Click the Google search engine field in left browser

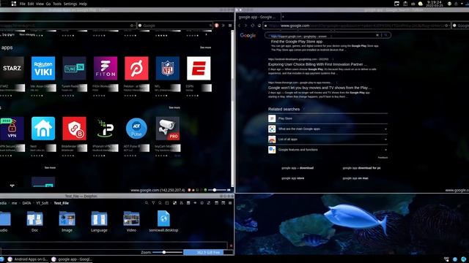click(x=174, y=26)
